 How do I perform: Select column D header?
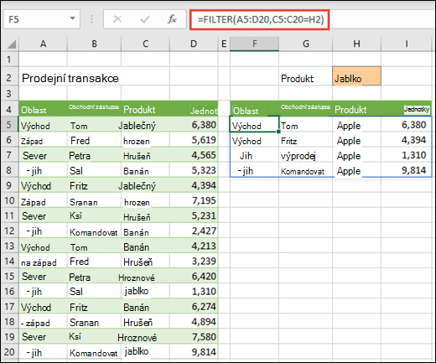tap(194, 44)
